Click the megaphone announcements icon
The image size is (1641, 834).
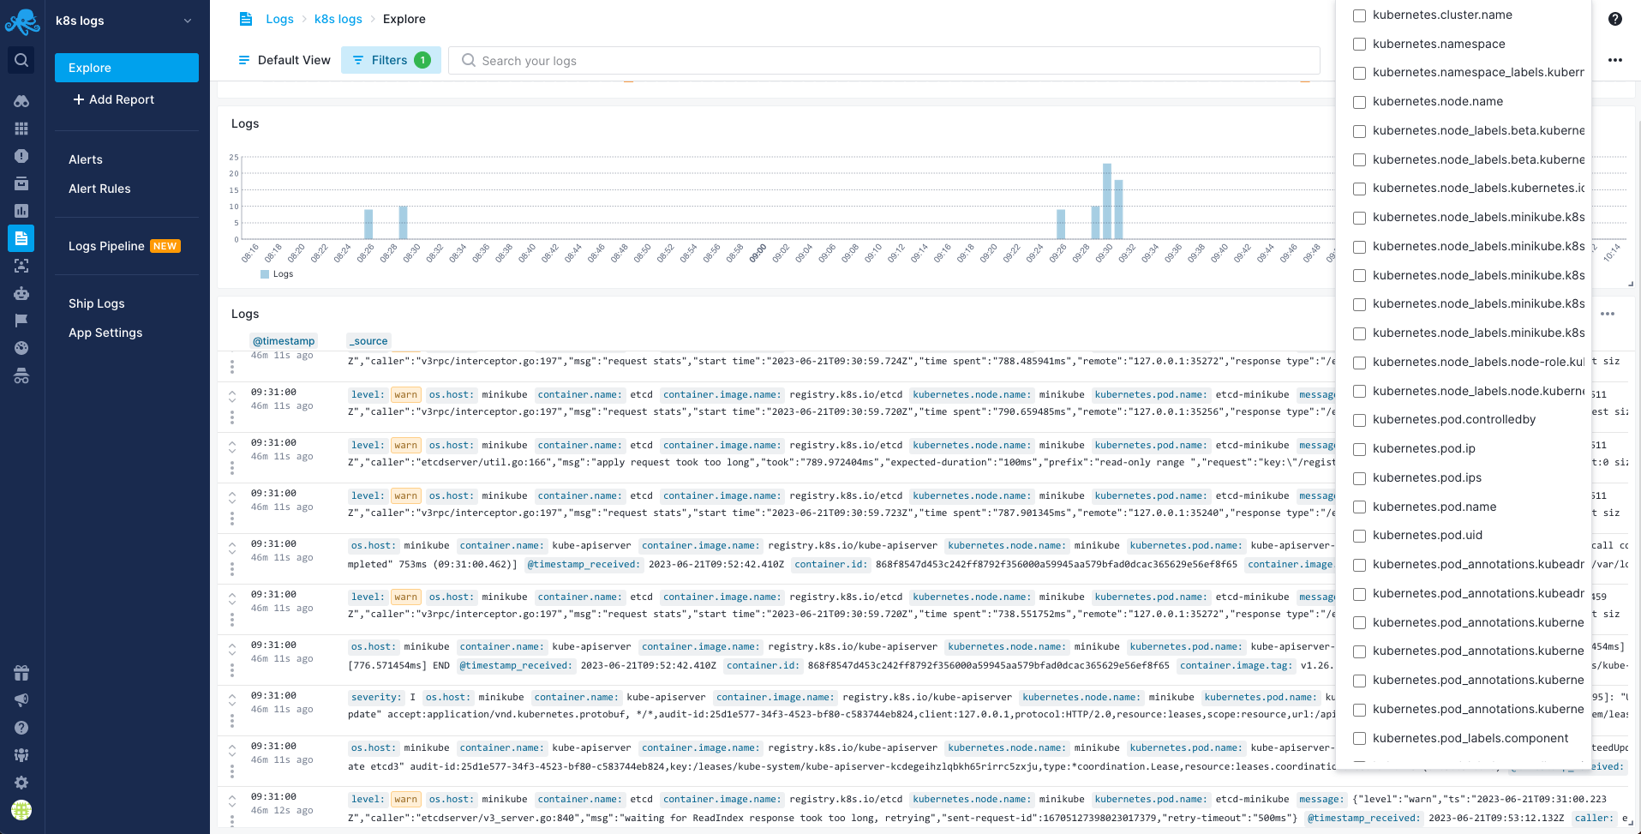point(21,700)
